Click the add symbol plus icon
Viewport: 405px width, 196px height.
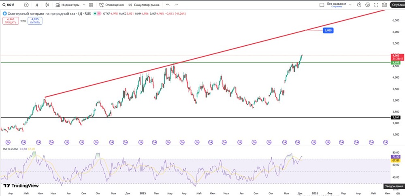(26, 5)
